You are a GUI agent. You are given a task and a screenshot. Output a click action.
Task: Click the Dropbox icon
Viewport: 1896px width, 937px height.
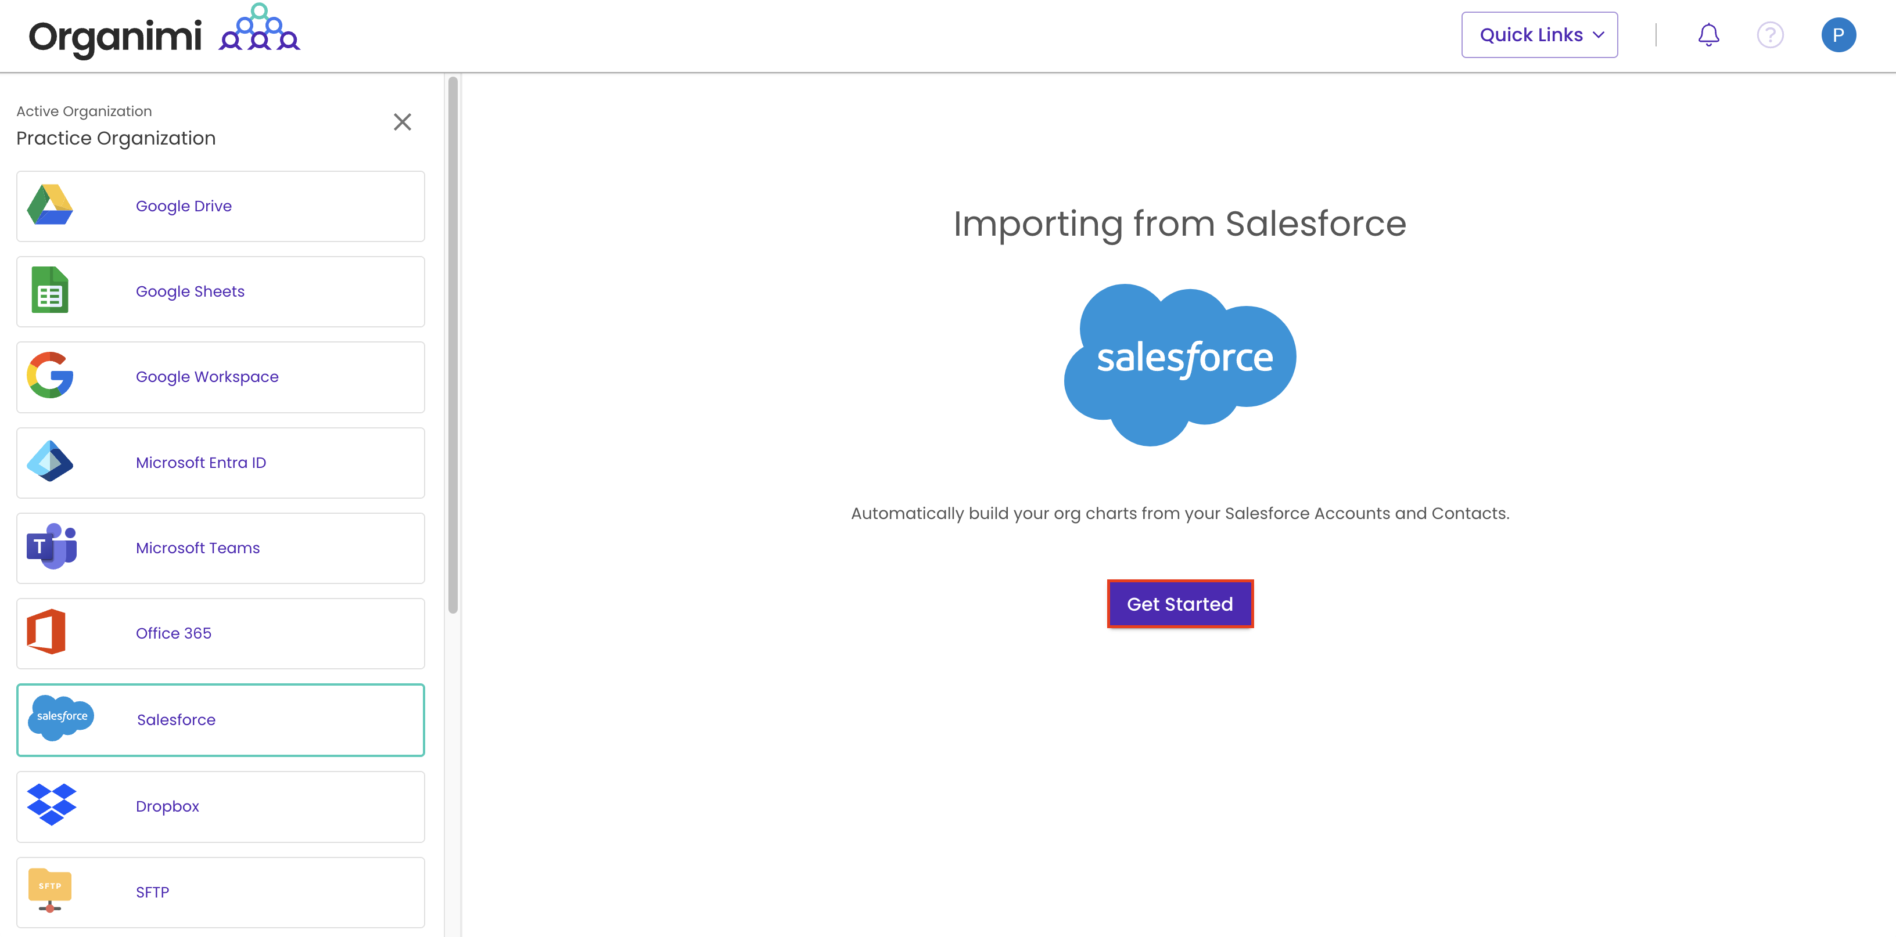point(52,805)
